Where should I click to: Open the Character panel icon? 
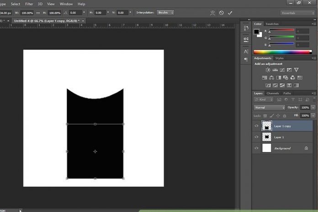tap(246, 51)
